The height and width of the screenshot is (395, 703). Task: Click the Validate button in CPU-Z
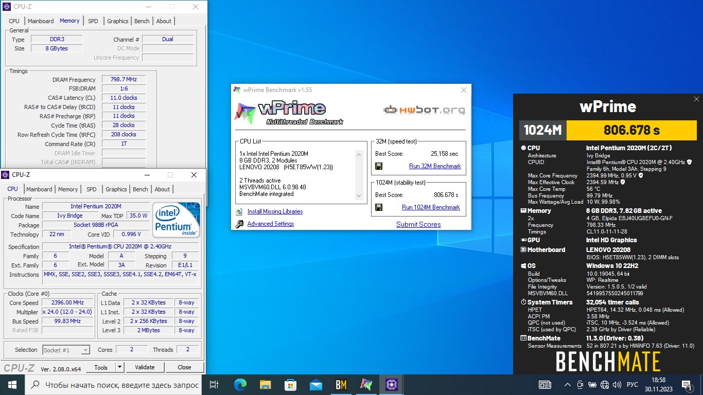(x=145, y=367)
